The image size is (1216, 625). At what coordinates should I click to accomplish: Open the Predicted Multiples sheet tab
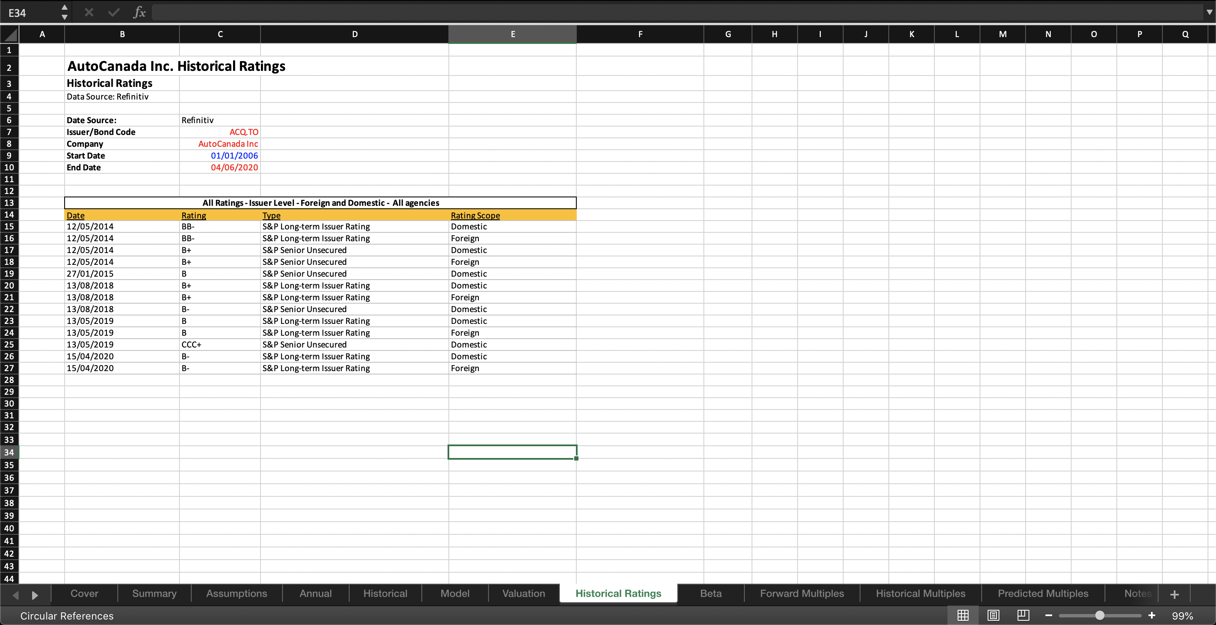pyautogui.click(x=1043, y=593)
